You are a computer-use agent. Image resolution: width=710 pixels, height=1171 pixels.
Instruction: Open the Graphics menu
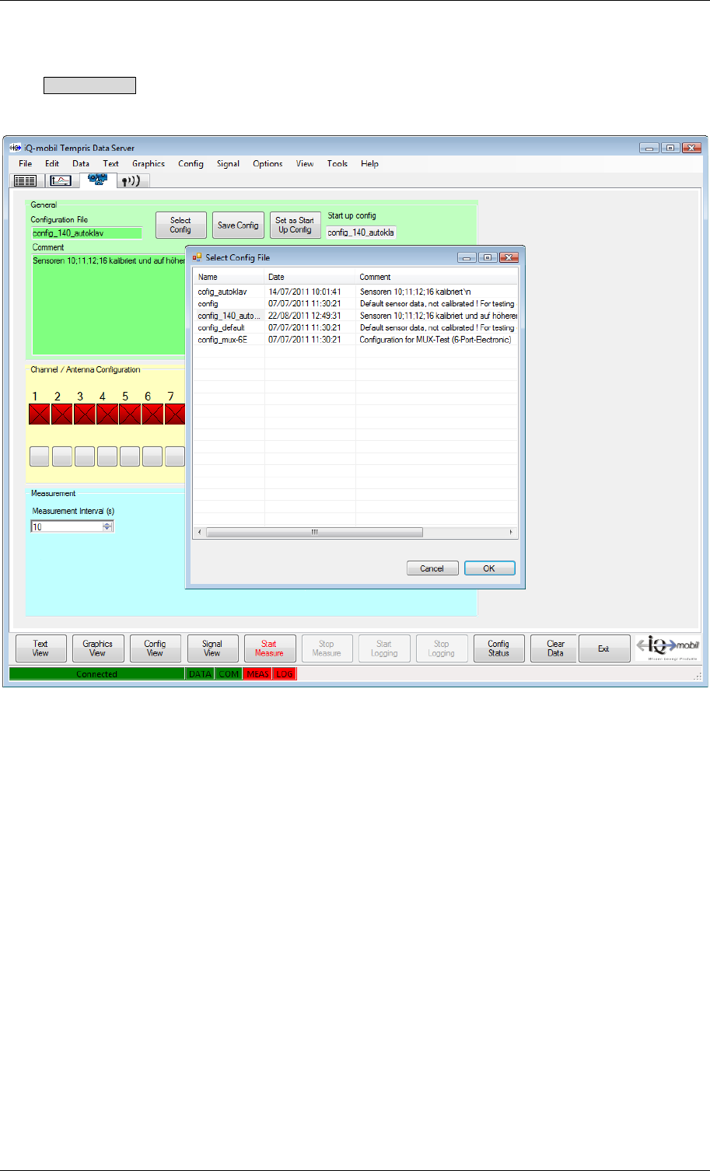click(148, 163)
